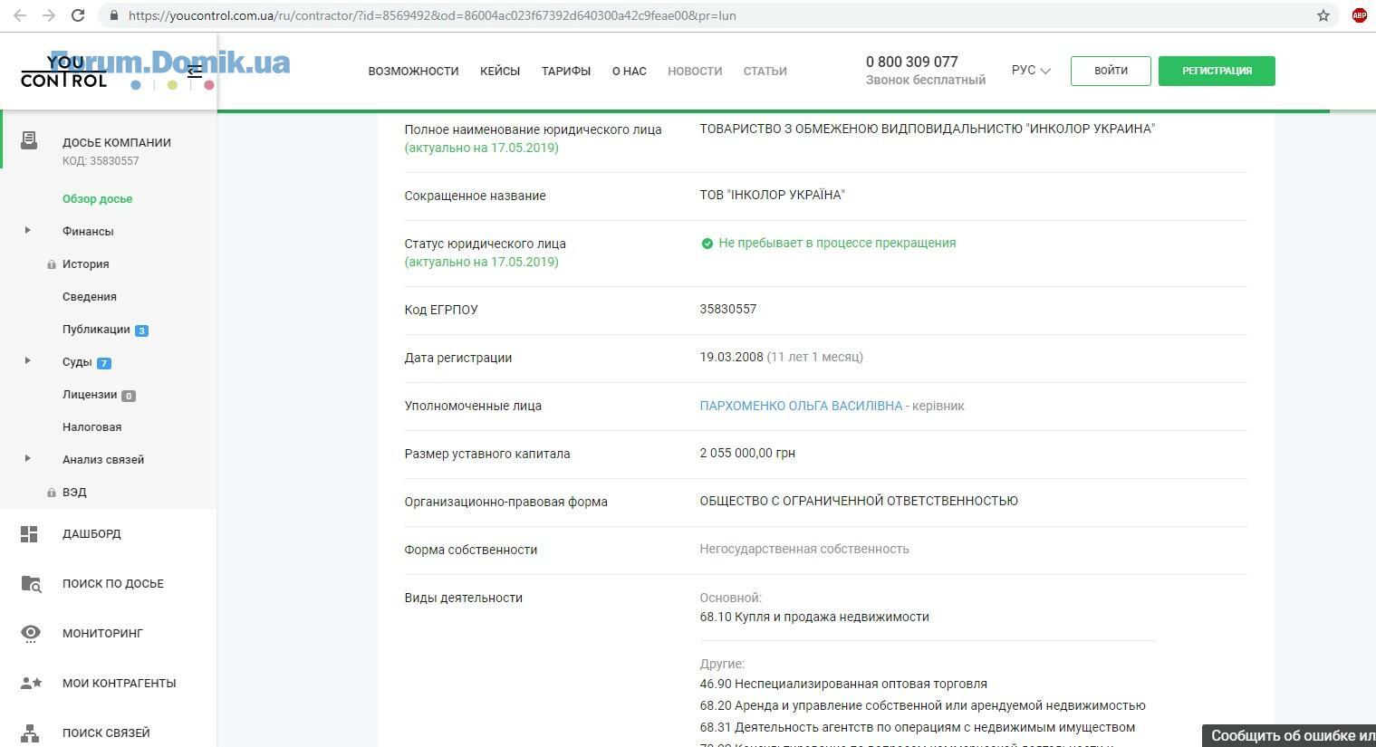The image size is (1376, 747).
Task: Click the Досье компании document icon
Action: 29,139
